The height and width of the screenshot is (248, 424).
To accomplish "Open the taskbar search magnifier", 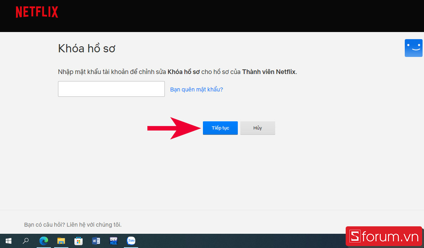I will [26, 241].
